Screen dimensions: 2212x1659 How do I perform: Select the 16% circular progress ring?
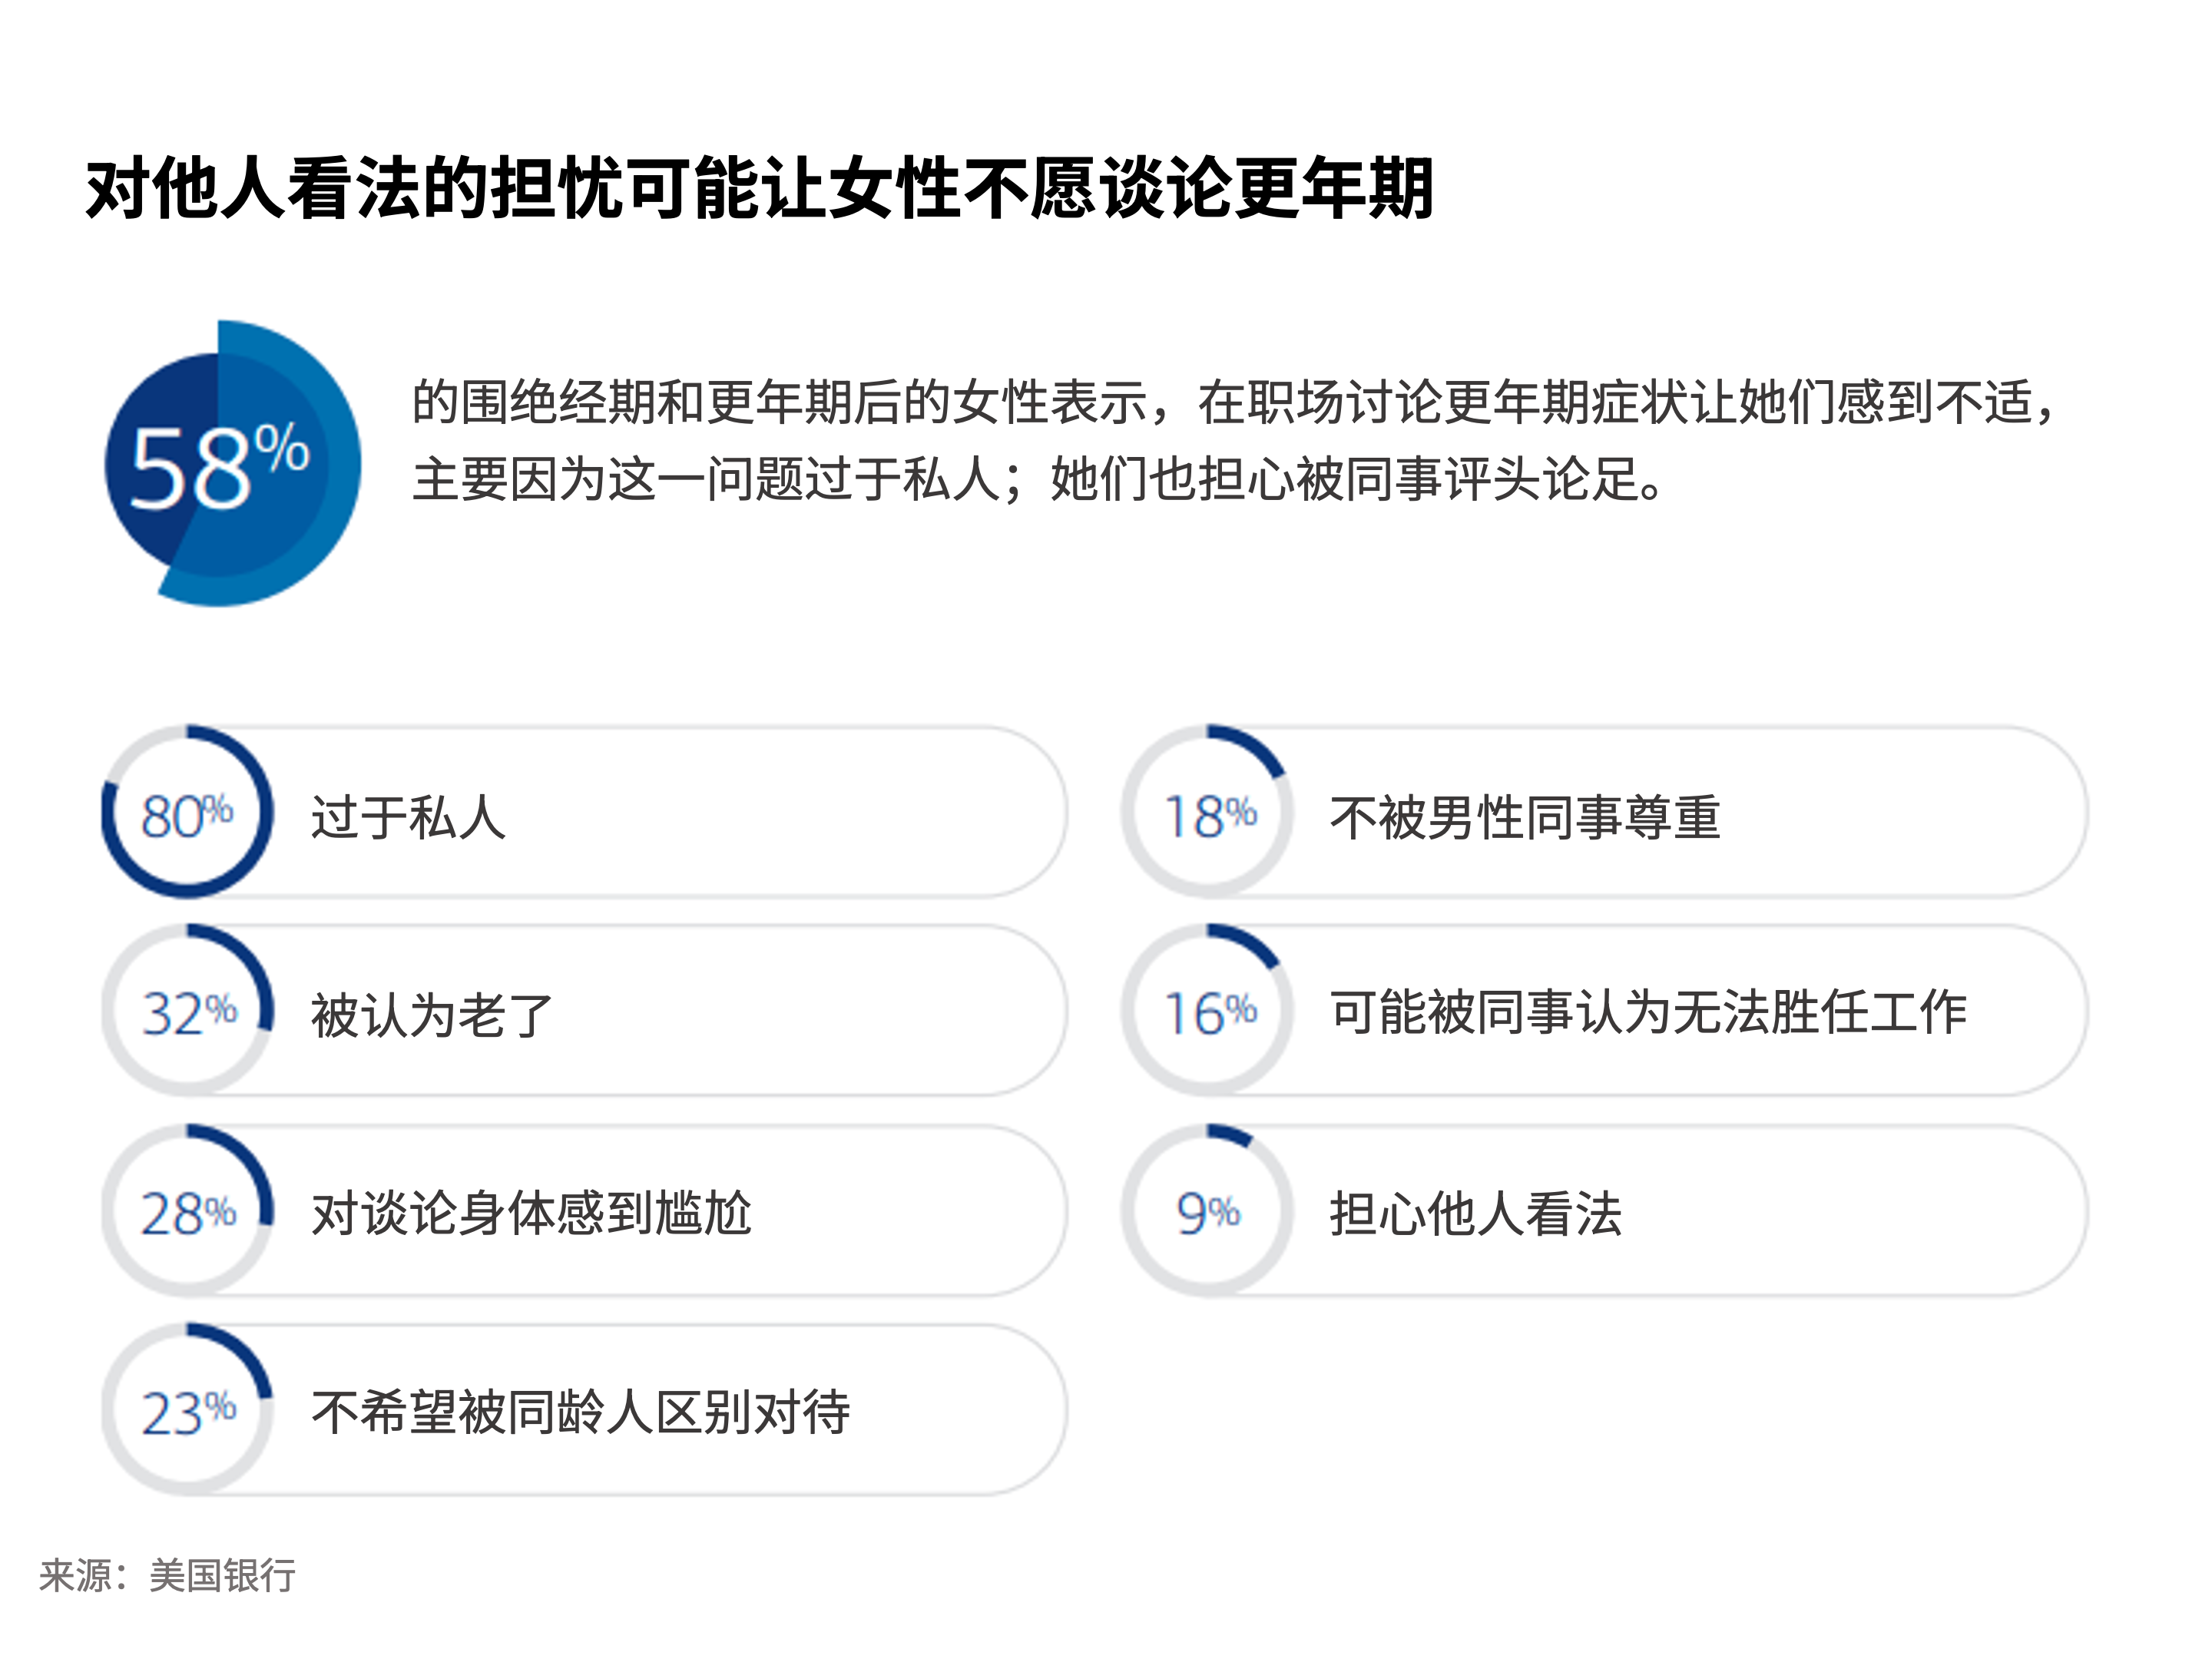1208,1011
